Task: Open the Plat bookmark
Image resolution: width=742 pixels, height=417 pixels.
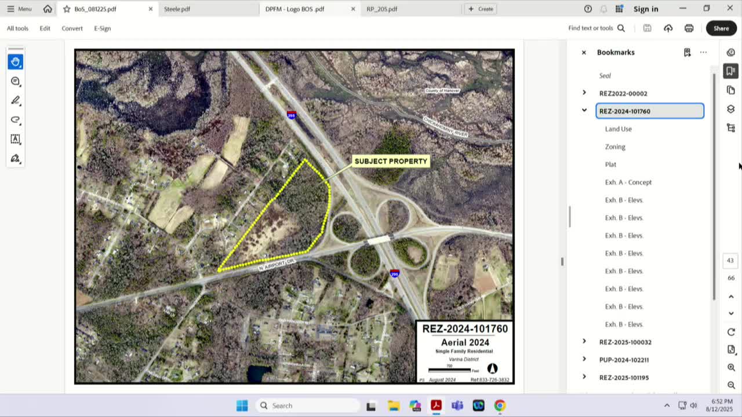Action: coord(610,164)
